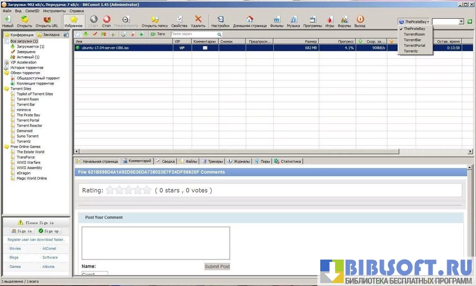Viewport: 476px width, 286px height.
Task: Switch to the Трекеры tab
Action: coord(212,161)
